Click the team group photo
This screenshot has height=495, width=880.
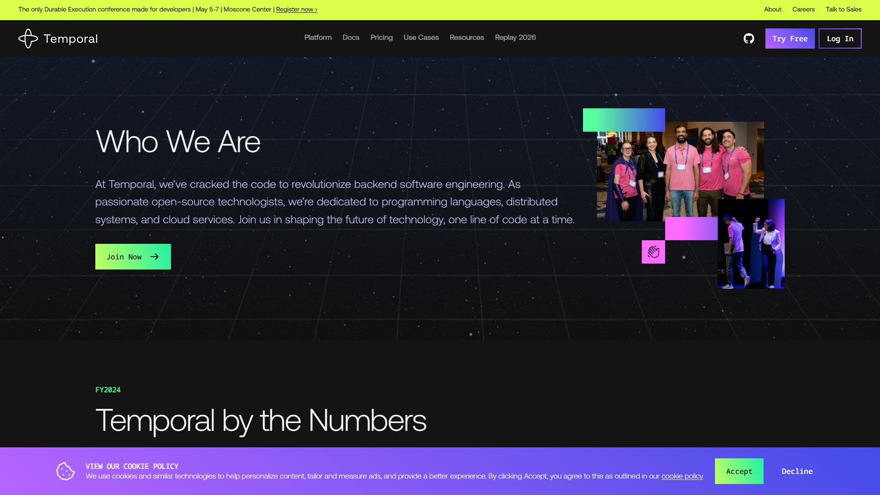pyautogui.click(x=680, y=171)
